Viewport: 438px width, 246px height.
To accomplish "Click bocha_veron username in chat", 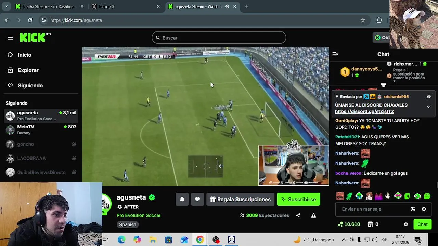I will pos(348,173).
